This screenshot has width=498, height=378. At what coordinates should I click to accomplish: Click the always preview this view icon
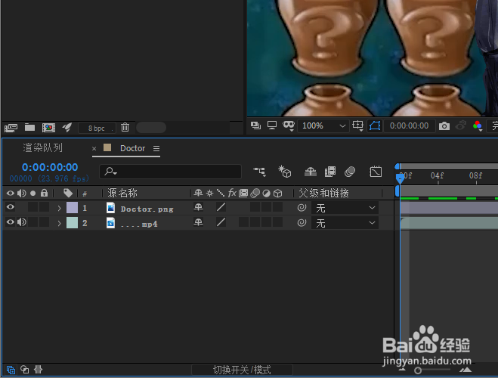255,125
